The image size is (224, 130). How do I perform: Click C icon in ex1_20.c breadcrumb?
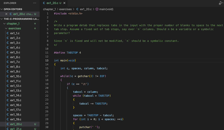pos(77,9)
